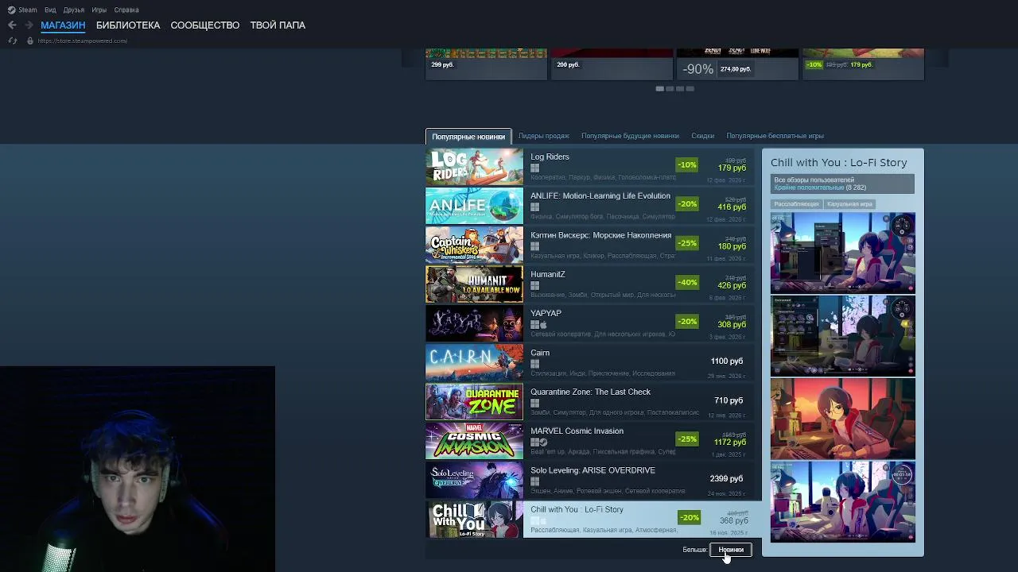Image resolution: width=1018 pixels, height=572 pixels.
Task: Click the -90% discount carousel item
Action: click(737, 64)
